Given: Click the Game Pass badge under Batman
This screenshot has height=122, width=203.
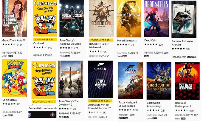Looking at the screenshot, I should tap(192, 57).
